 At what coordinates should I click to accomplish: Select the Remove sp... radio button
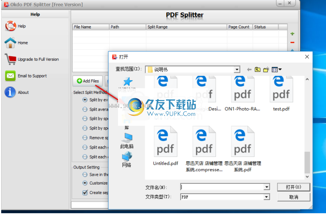(x=85, y=138)
